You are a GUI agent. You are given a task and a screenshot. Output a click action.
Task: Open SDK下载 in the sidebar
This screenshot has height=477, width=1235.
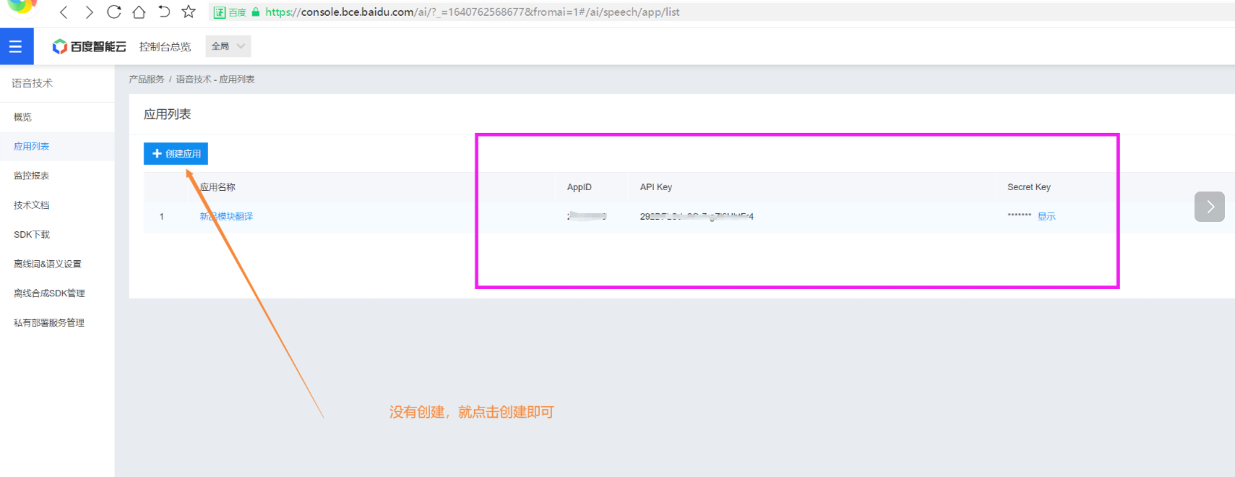click(32, 235)
